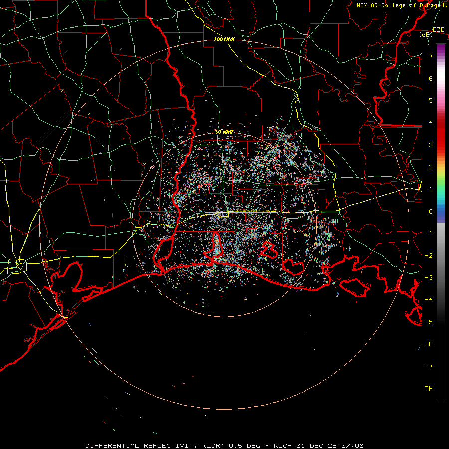The height and width of the screenshot is (449, 449).
Task: Click the '-3' value on the color scale
Action: pyautogui.click(x=429, y=278)
